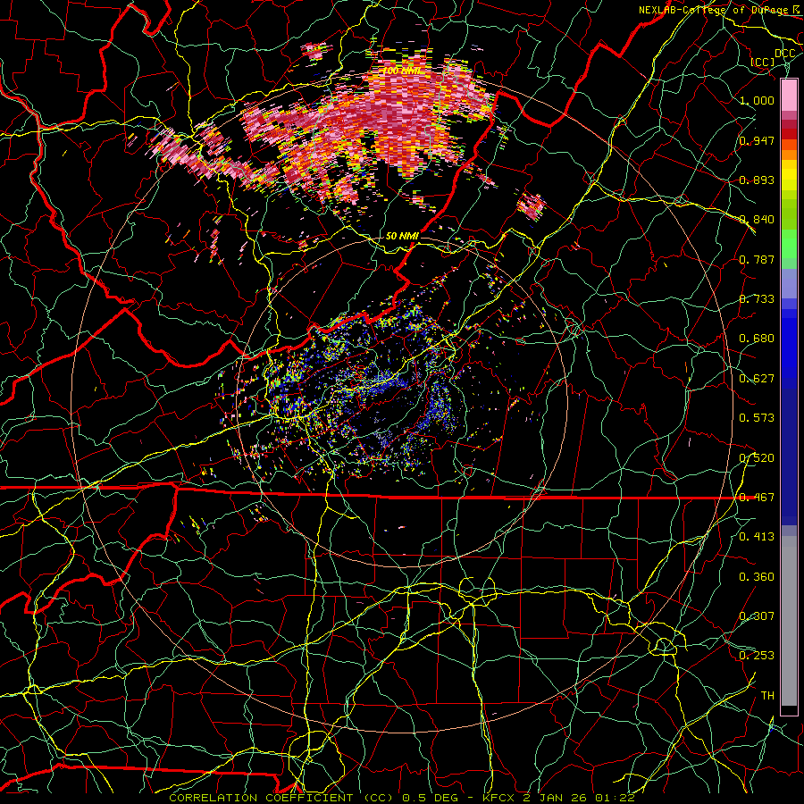804x804 pixels.
Task: Click the 0.520 color scale value
Action: click(757, 458)
